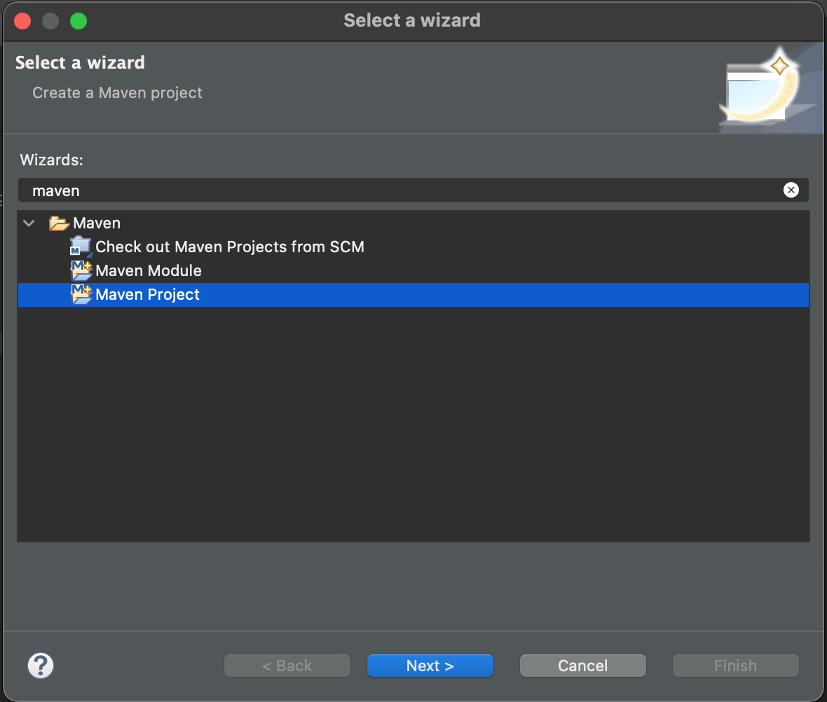The image size is (827, 702).
Task: Select the Maven category label
Action: pyautogui.click(x=97, y=223)
